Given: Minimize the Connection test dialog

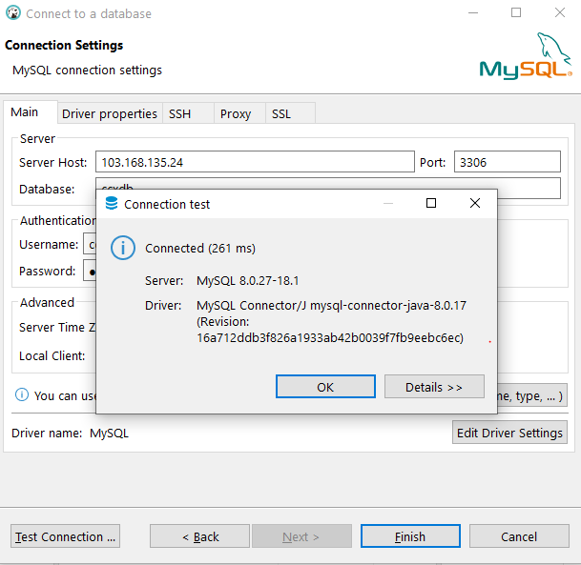Looking at the screenshot, I should point(388,204).
